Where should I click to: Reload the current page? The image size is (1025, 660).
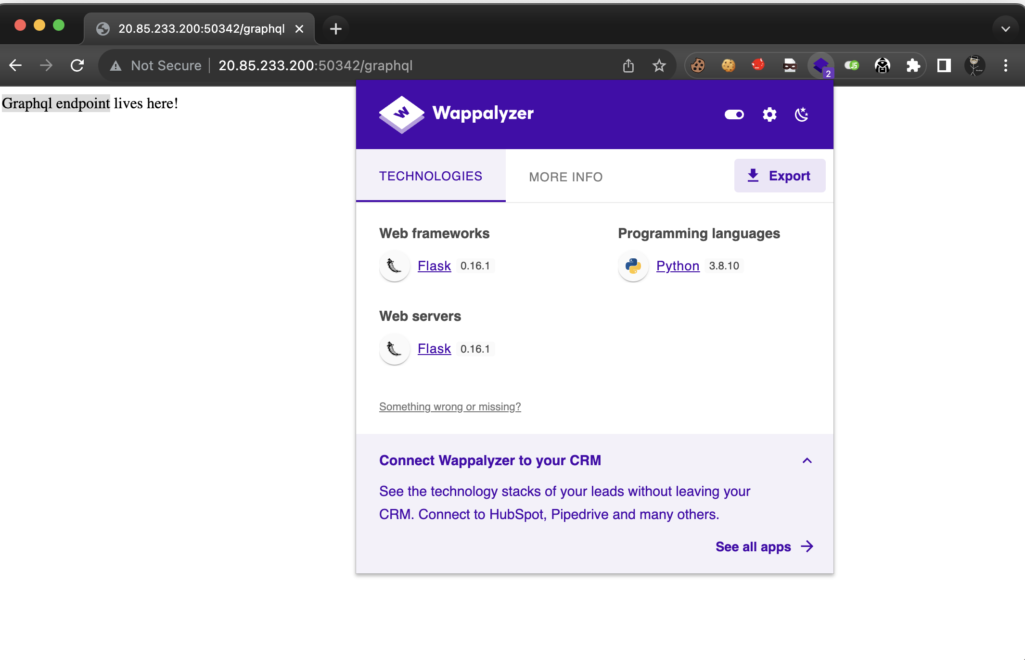[77, 65]
